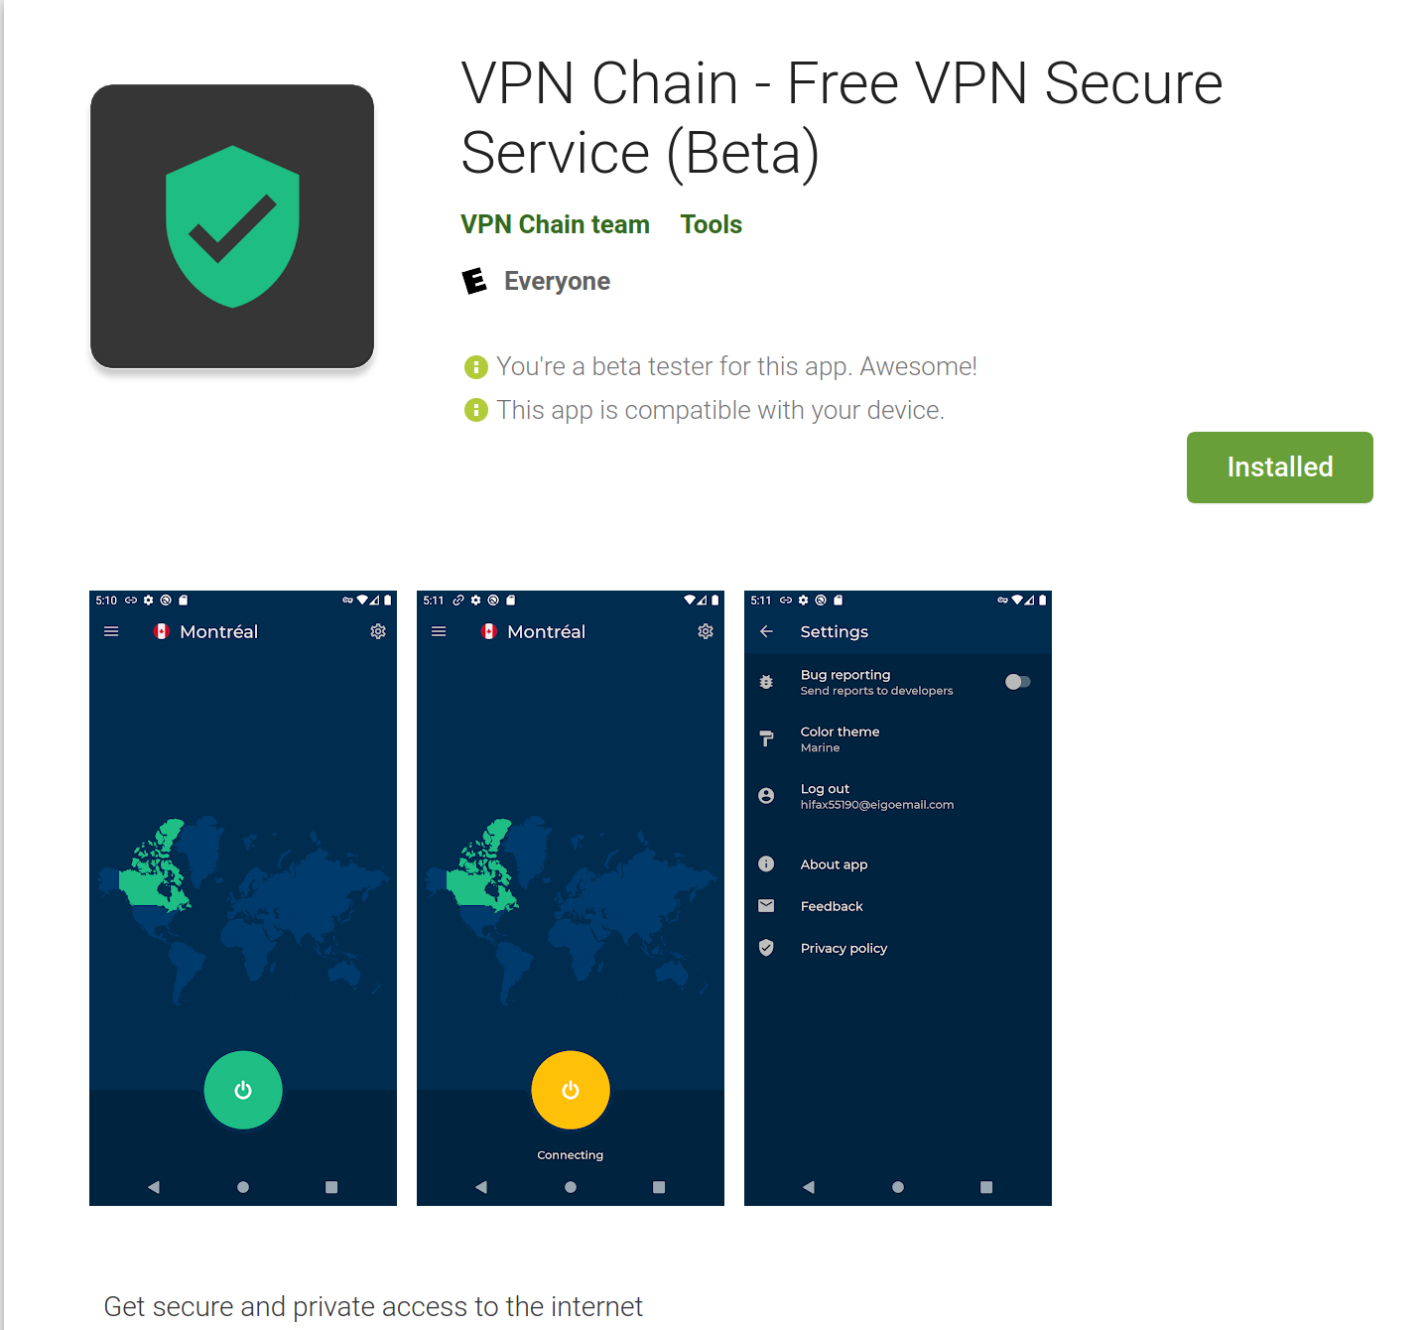The height and width of the screenshot is (1330, 1427).
Task: Click the green power button in first screenshot
Action: [x=243, y=1090]
